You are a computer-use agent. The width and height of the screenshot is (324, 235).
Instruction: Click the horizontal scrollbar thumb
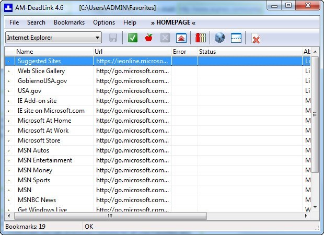(110, 216)
